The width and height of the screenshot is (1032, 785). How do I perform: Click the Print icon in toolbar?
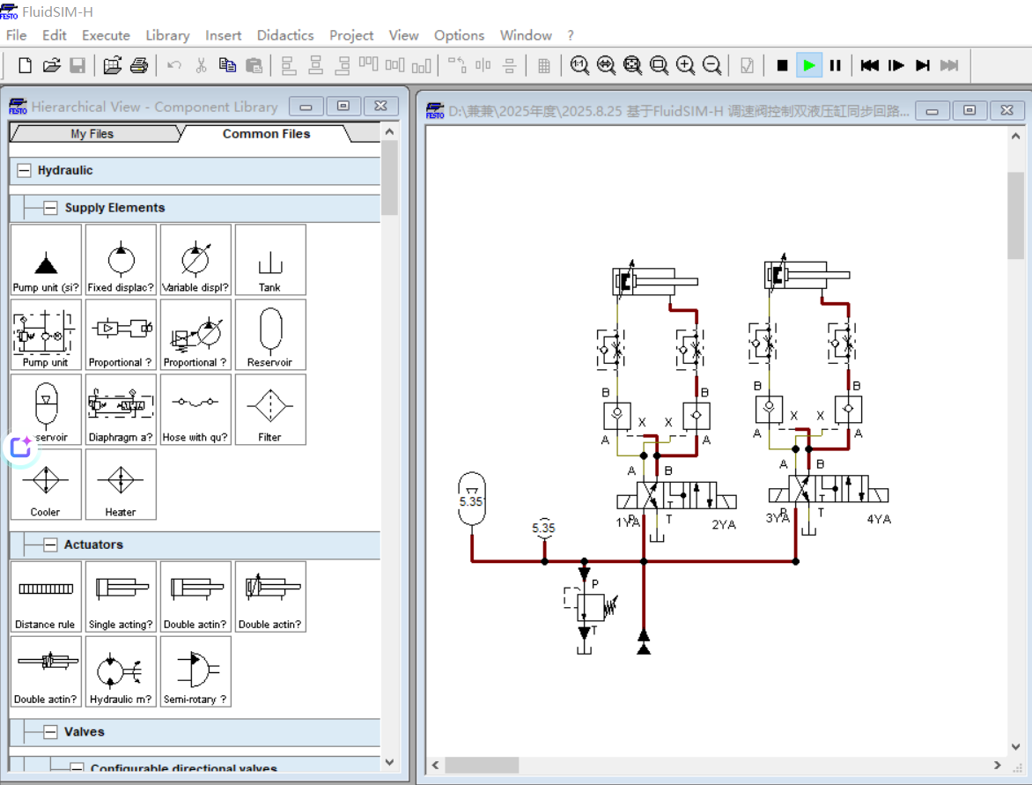pyautogui.click(x=138, y=65)
